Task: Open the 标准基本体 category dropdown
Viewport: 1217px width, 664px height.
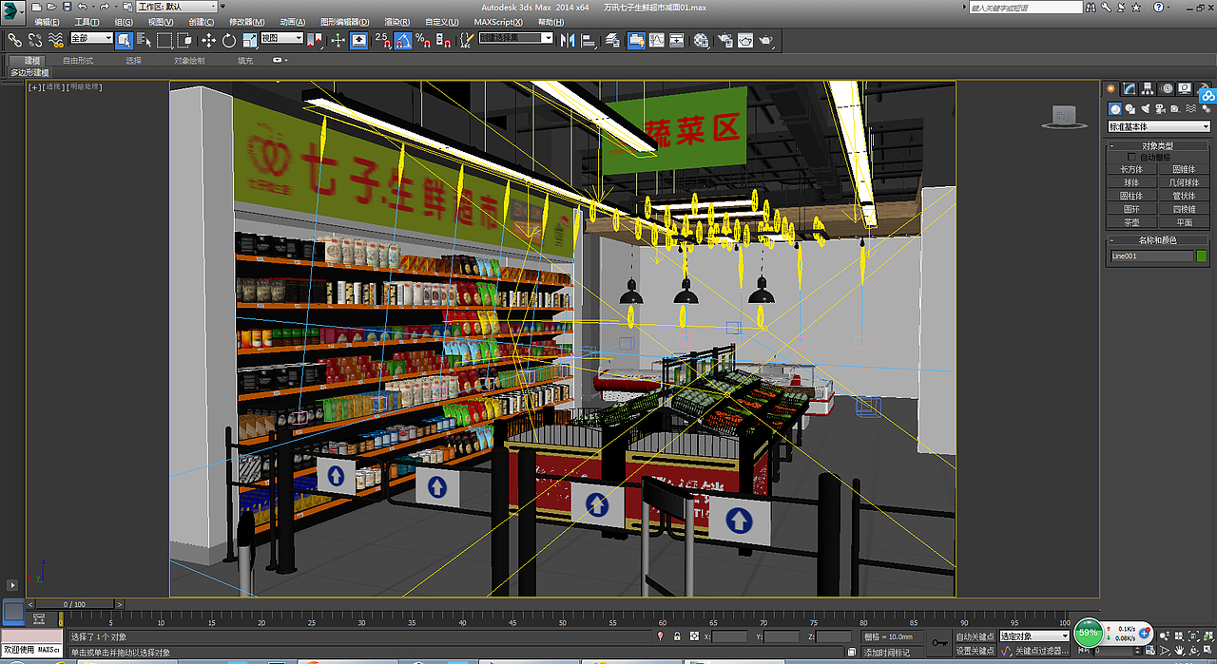Action: (1159, 126)
